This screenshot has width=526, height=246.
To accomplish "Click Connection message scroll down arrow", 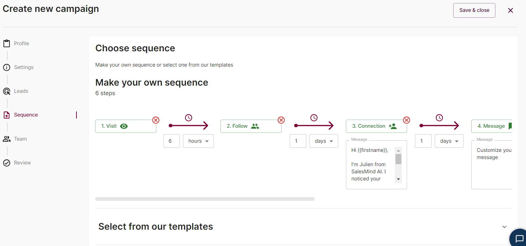I will [x=398, y=179].
